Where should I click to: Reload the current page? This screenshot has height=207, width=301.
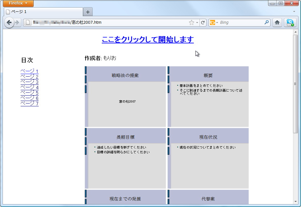pos(203,22)
